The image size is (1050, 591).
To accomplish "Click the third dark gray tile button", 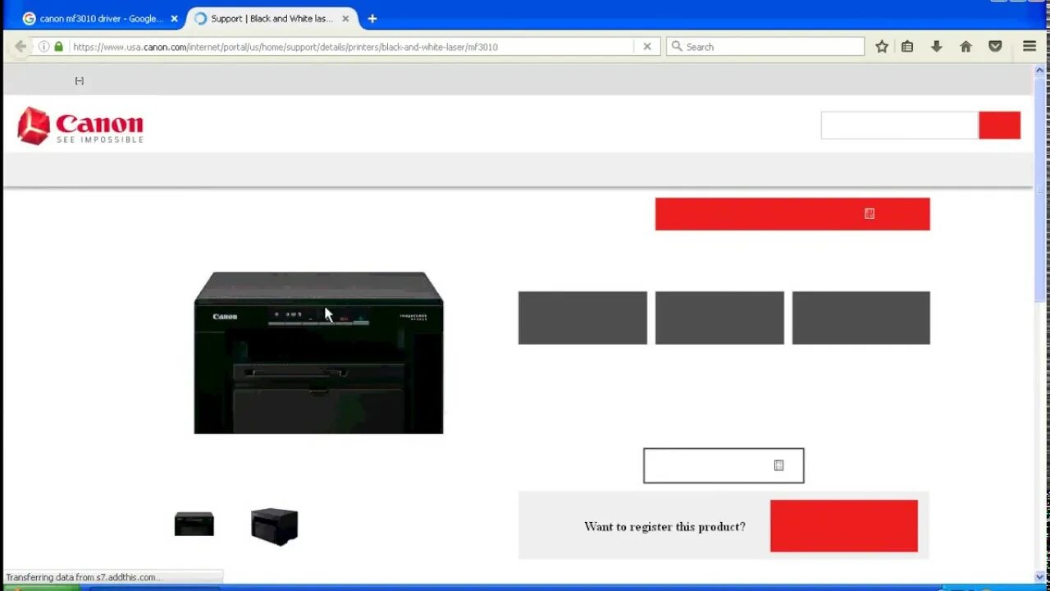I will tap(861, 318).
